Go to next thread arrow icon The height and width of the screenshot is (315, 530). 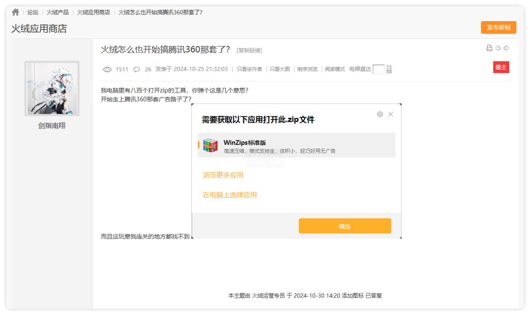(506, 48)
